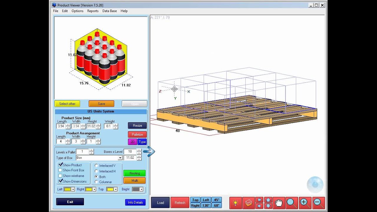Set view angle to 45°
Screen dimensions: 377x212
coord(216,200)
